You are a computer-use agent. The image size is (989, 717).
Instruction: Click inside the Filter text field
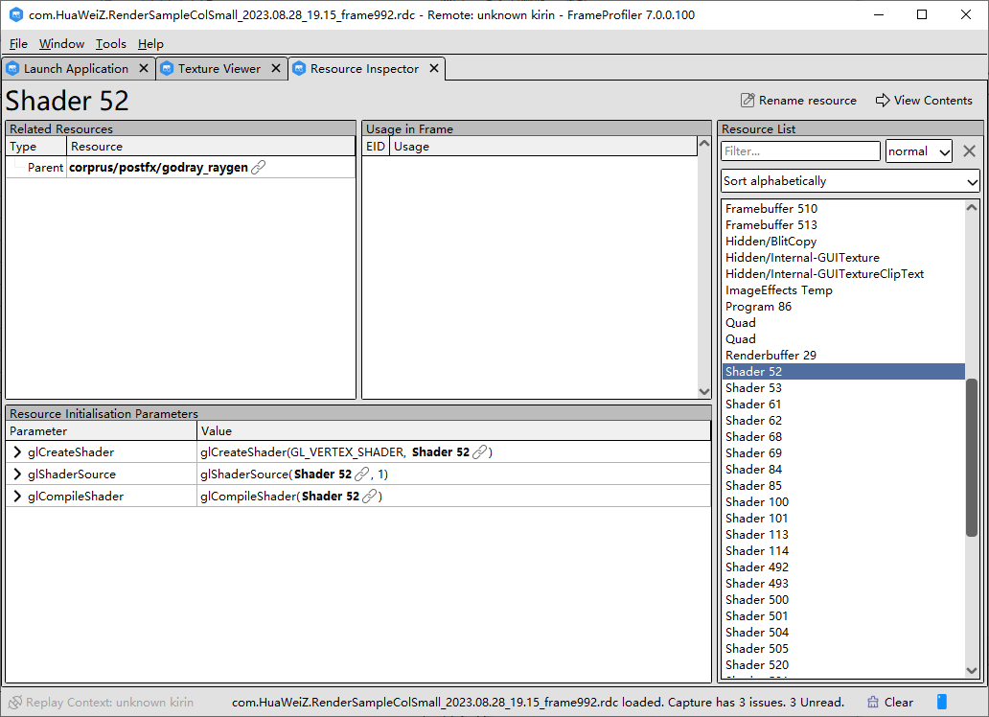coord(800,150)
